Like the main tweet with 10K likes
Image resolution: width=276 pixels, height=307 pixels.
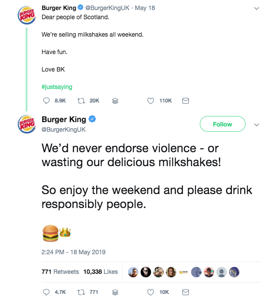pos(151,292)
